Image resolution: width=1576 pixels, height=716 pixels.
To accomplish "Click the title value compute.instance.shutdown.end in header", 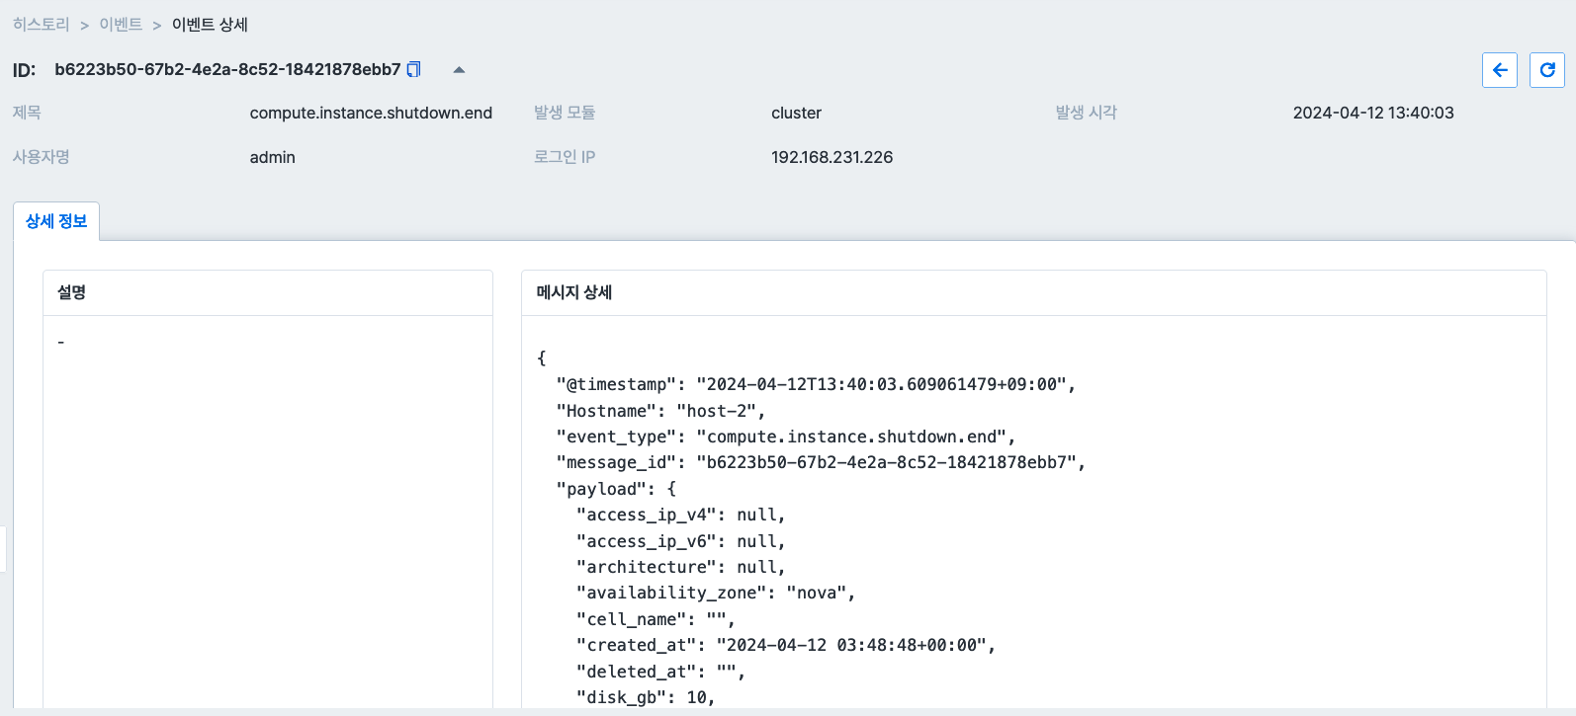I will [x=371, y=113].
